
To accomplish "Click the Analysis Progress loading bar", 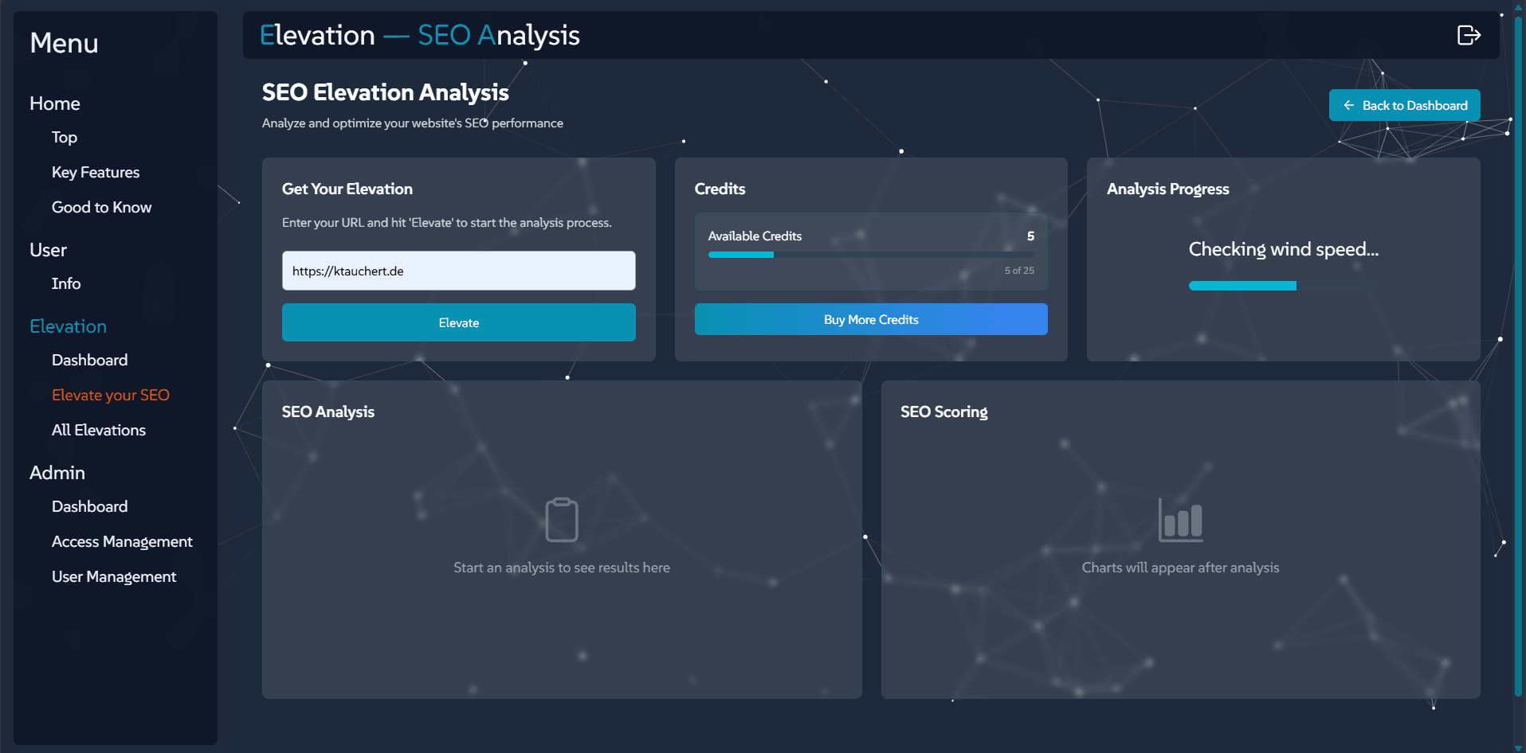I will pos(1282,286).
